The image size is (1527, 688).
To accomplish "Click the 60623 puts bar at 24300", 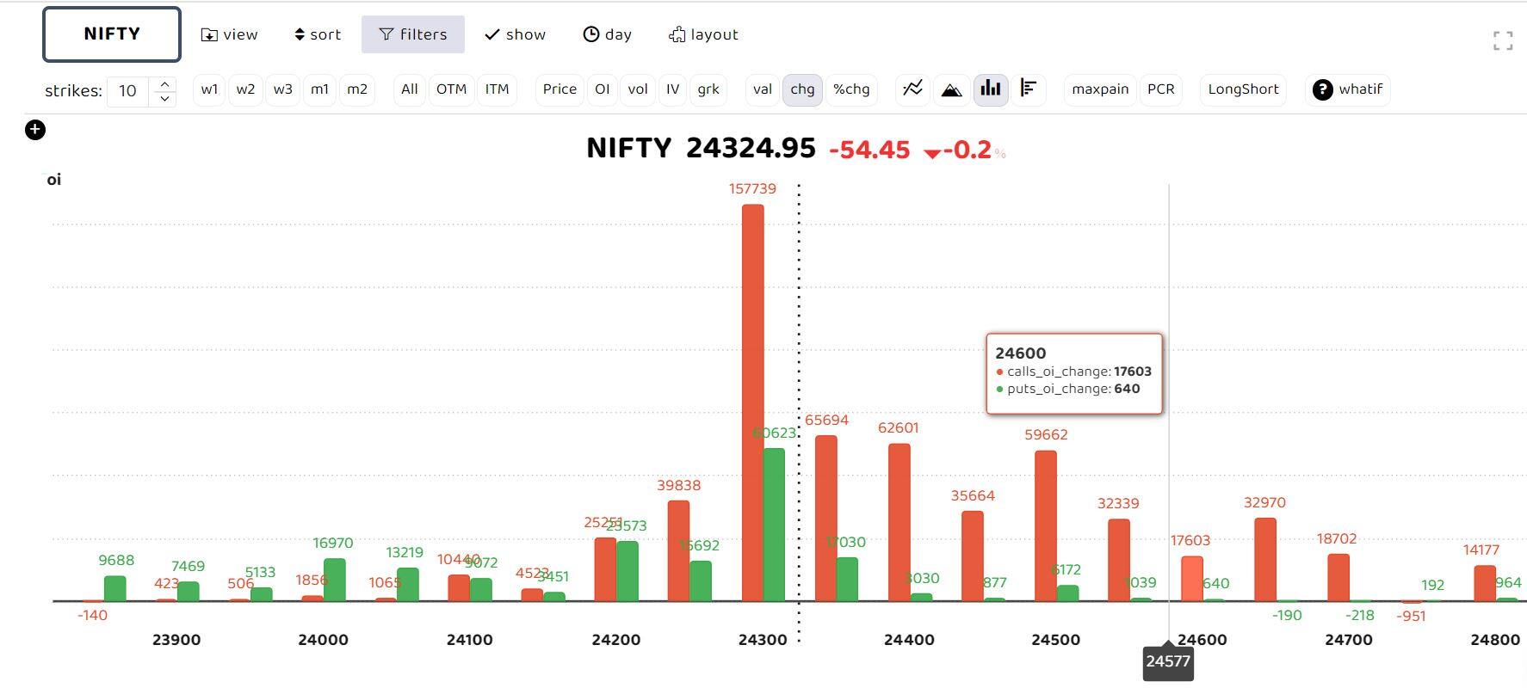I will point(774,525).
